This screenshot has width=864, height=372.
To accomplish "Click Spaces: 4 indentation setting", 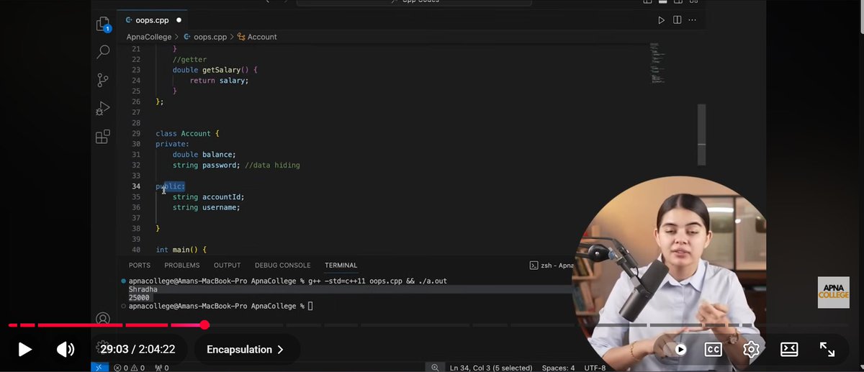I will [558, 368].
